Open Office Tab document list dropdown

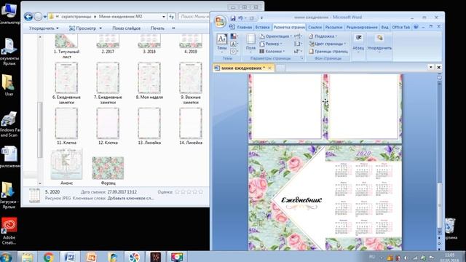pyautogui.click(x=430, y=68)
